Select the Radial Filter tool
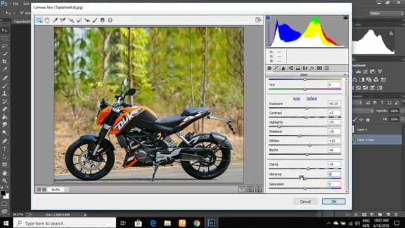 click(x=110, y=20)
